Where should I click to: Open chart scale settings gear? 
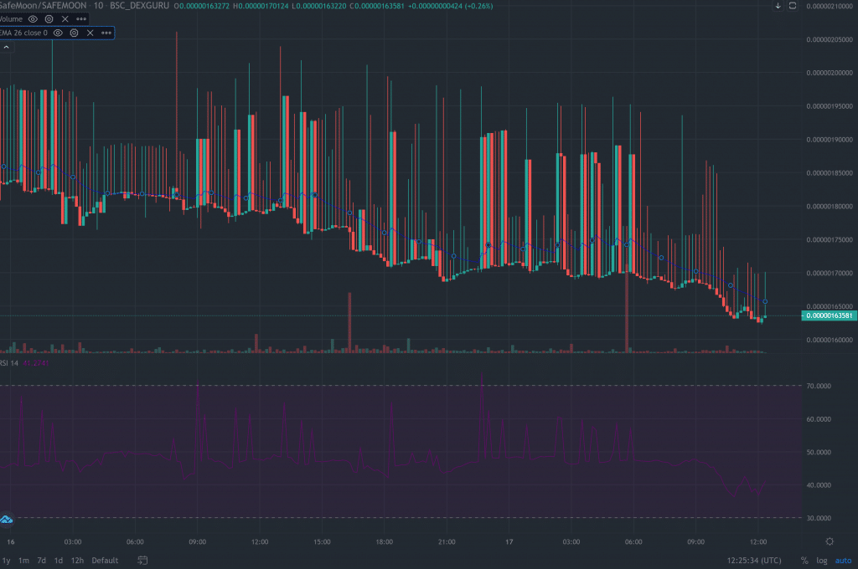tap(830, 541)
